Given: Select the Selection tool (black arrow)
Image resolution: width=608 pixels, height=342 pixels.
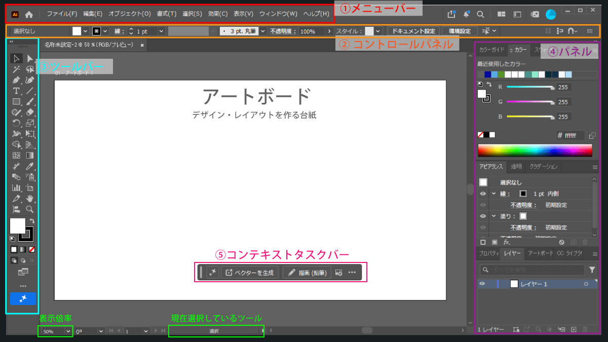Looking at the screenshot, I should (x=16, y=59).
